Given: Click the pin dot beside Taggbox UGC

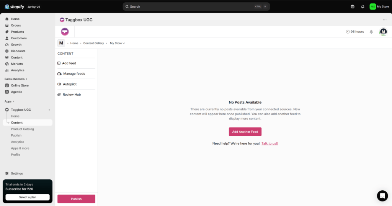Looking at the screenshot, I should point(49,110).
